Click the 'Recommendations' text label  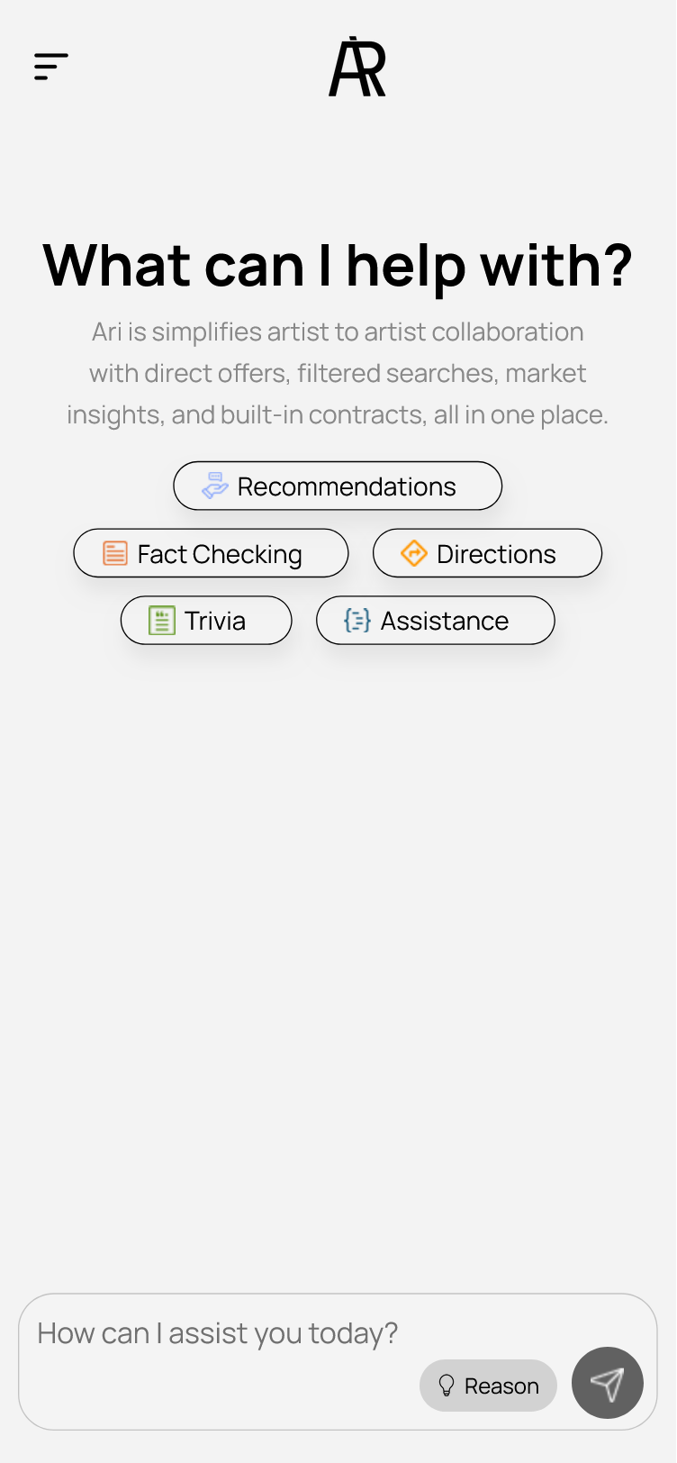pyautogui.click(x=347, y=486)
